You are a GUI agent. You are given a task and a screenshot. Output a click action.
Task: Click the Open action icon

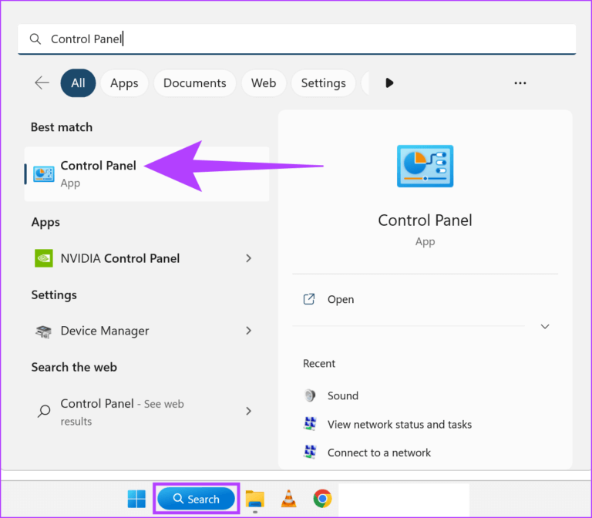point(309,299)
